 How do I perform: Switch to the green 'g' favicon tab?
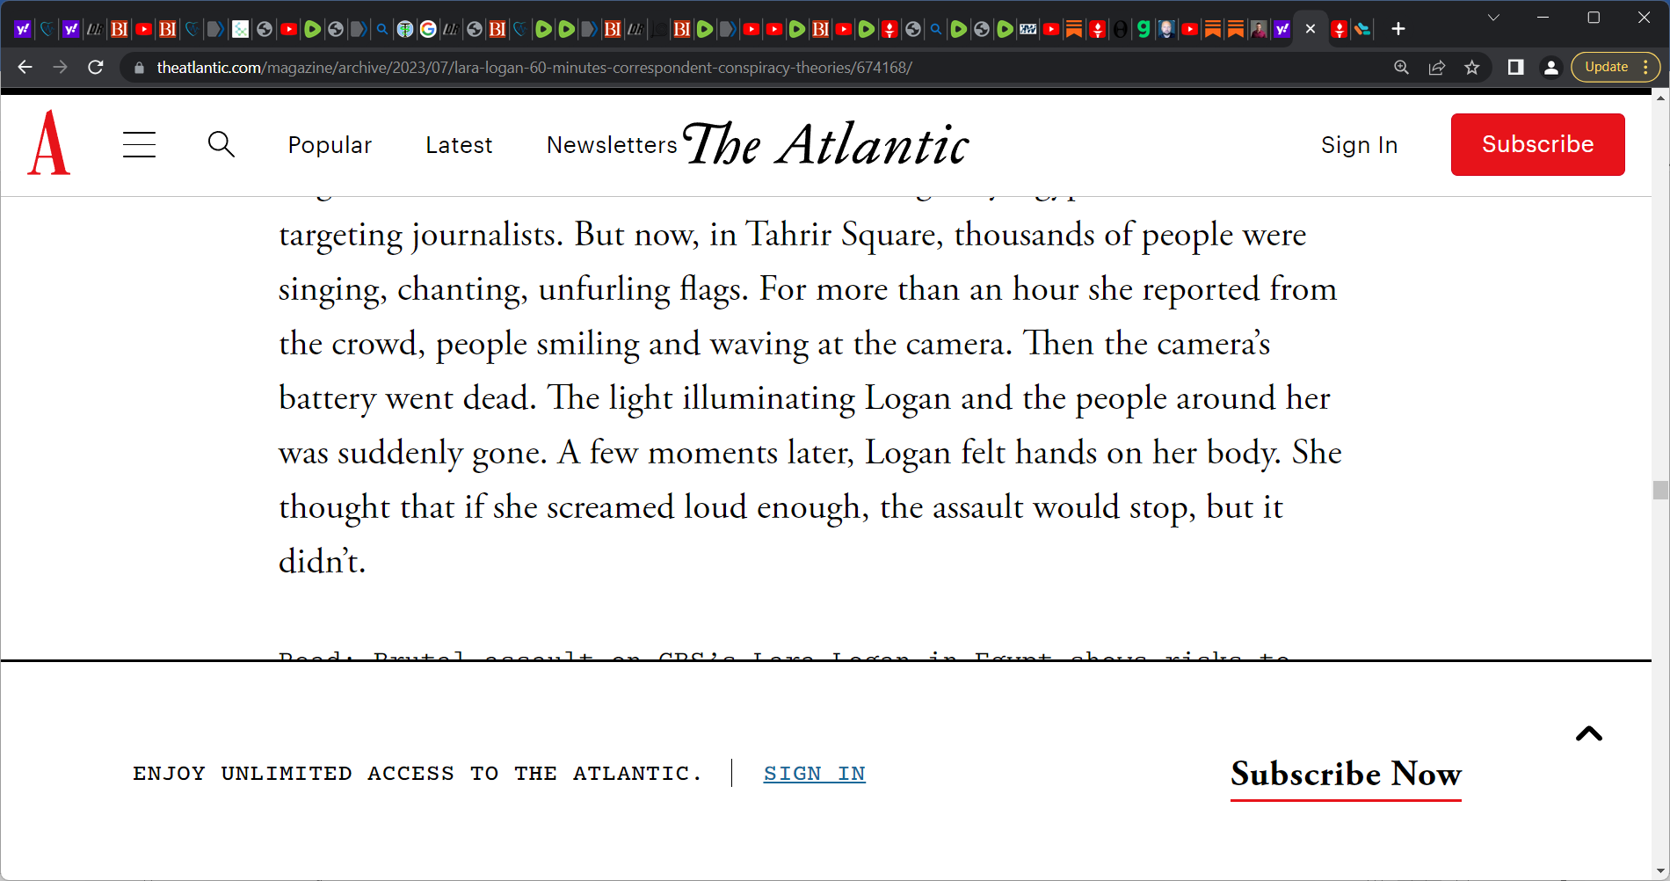[x=1144, y=29]
